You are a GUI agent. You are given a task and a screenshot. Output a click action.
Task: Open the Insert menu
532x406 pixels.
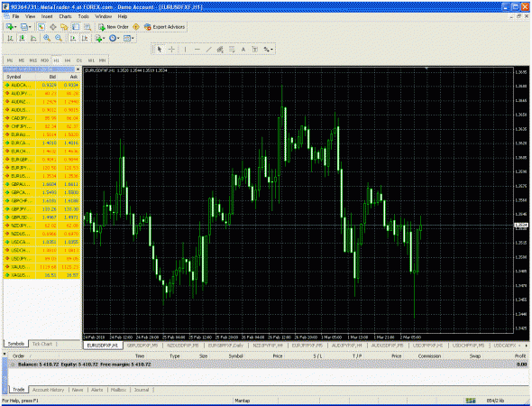pos(47,16)
